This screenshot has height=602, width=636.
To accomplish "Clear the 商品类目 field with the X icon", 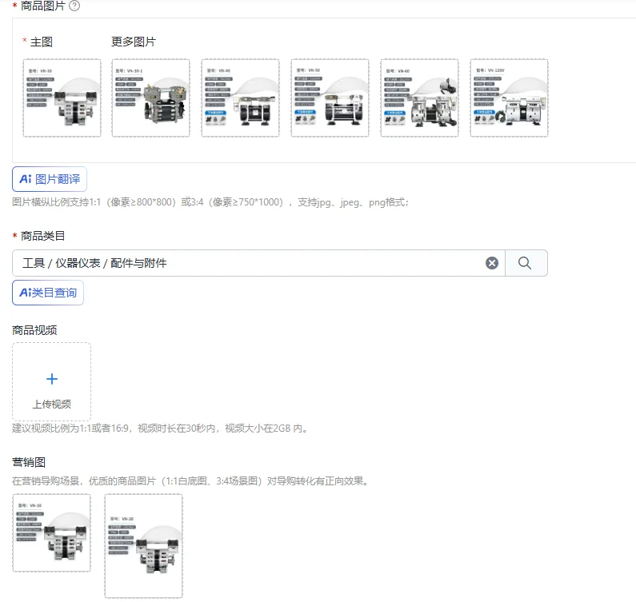I will [492, 263].
